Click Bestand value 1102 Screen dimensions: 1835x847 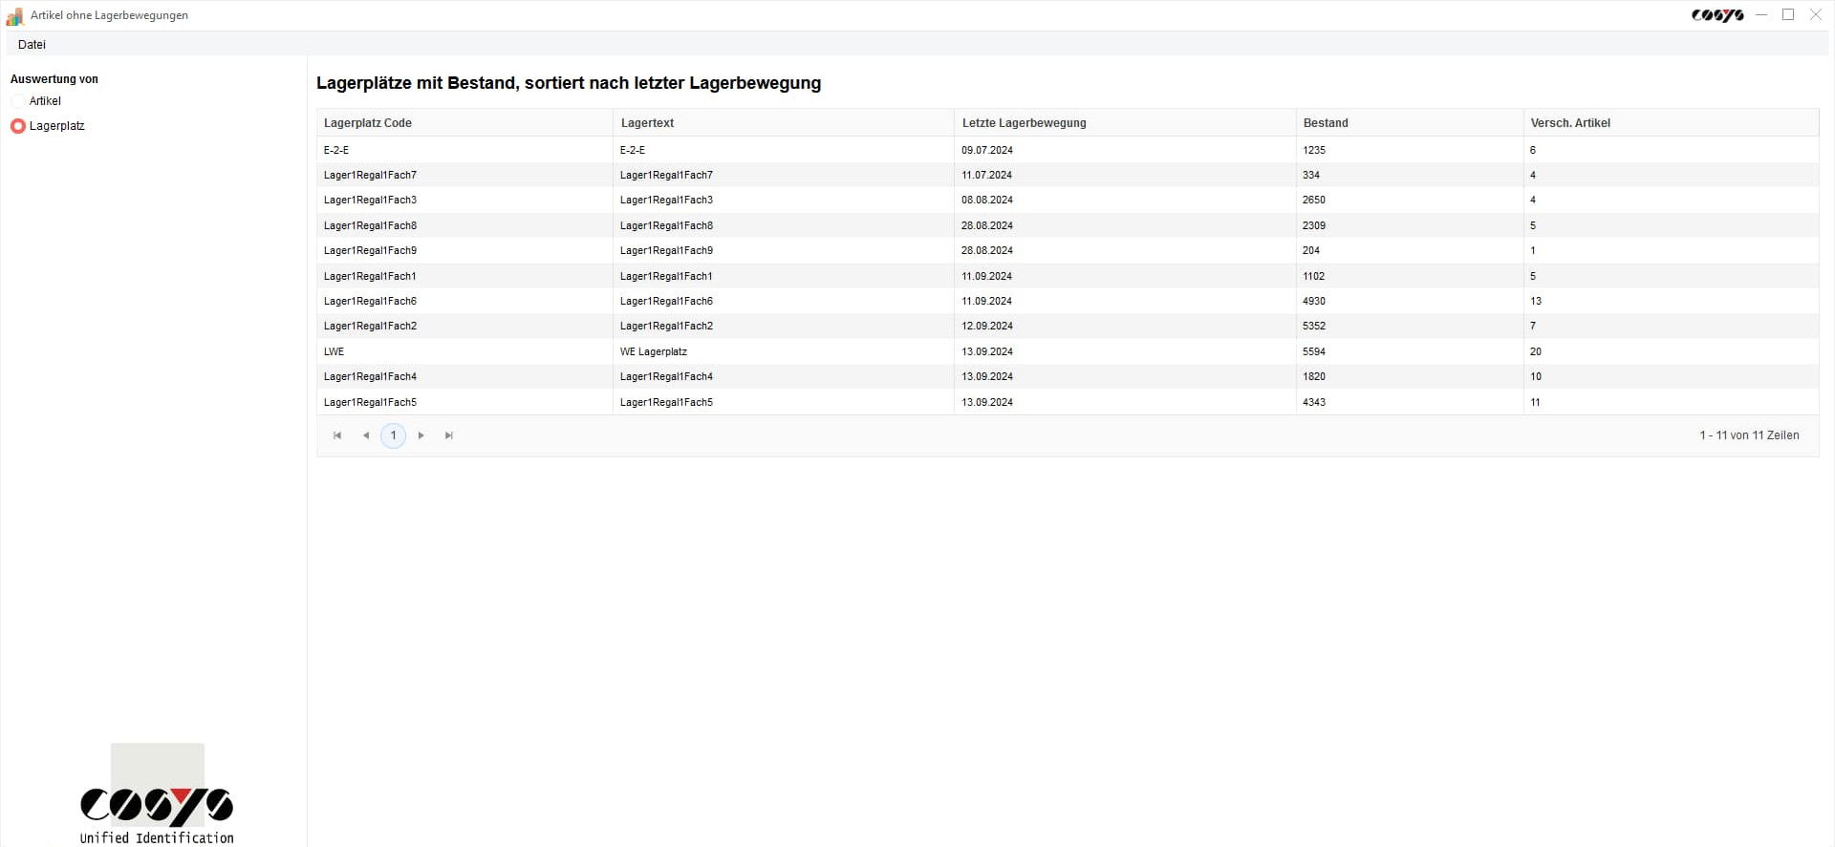(x=1314, y=277)
